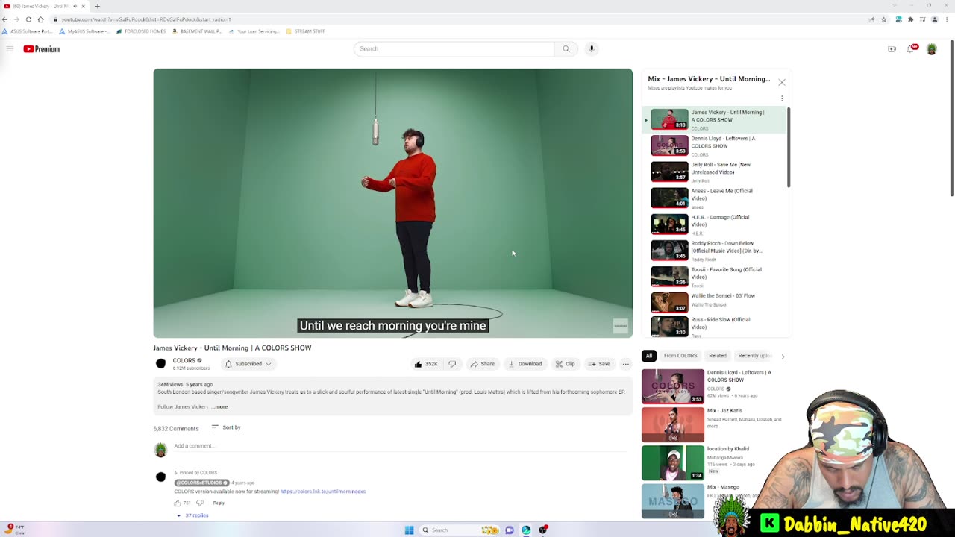Open Mix playlist three-dot options
Viewport: 955px width, 537px height.
pos(782,98)
